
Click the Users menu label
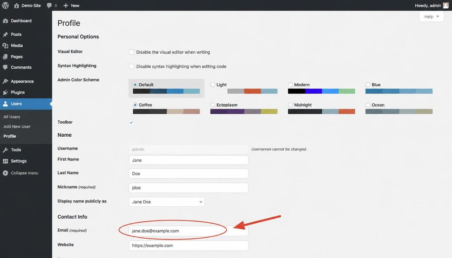[16, 104]
